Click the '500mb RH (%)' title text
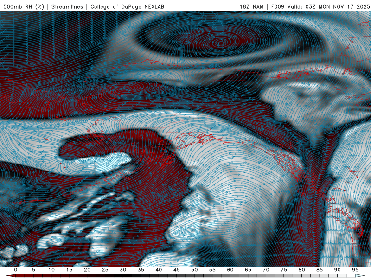 pos(24,6)
